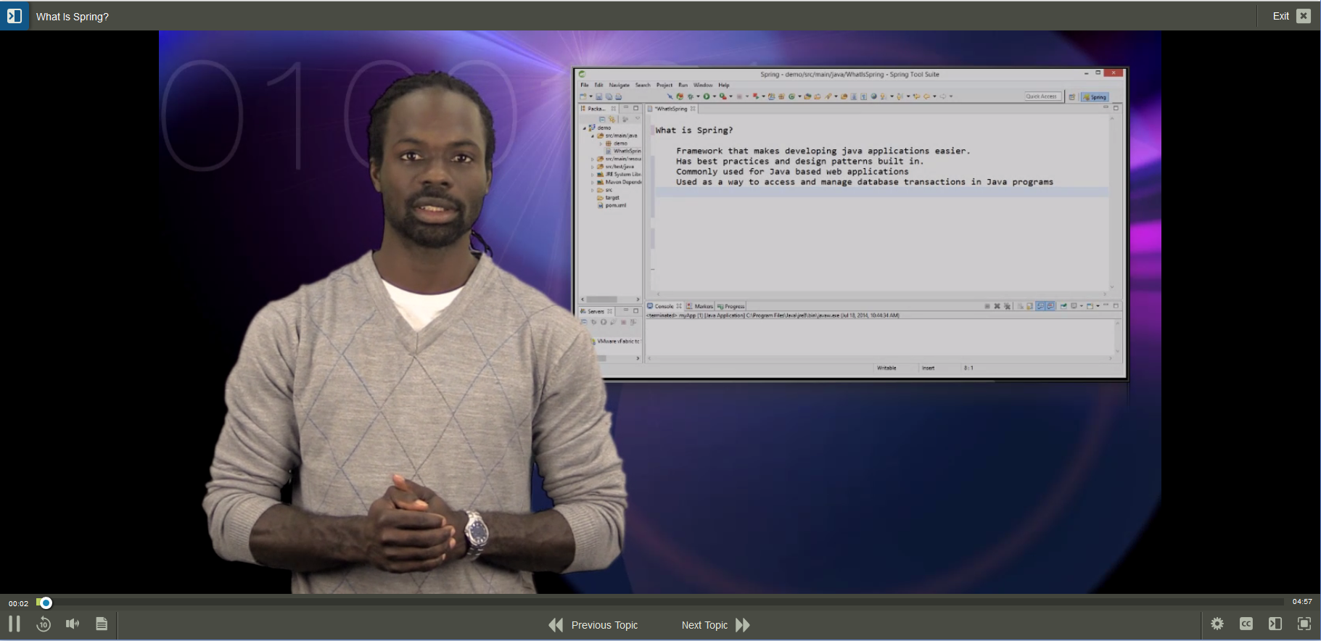The width and height of the screenshot is (1321, 641).
Task: Skip to Next Topic
Action: [x=715, y=625]
